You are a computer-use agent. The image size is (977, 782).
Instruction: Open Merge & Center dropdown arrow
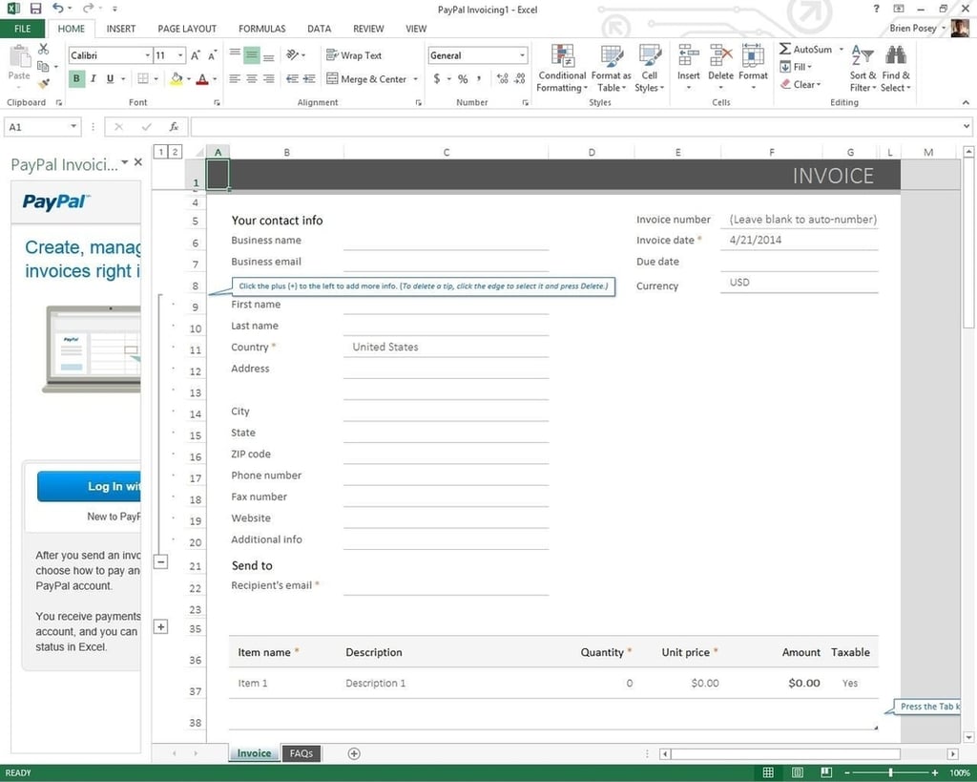coord(416,79)
